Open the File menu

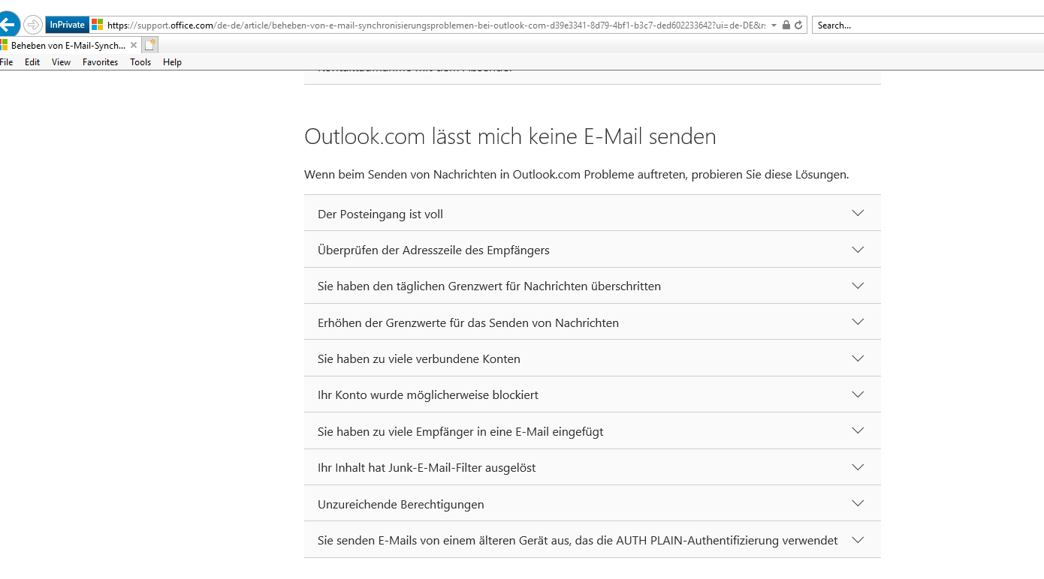[6, 62]
